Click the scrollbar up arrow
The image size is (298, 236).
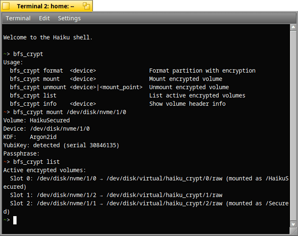[x=293, y=27]
